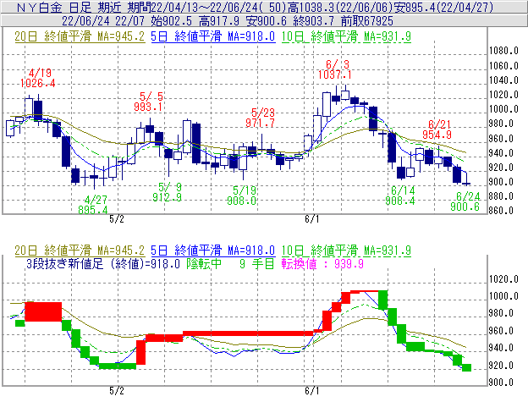Image resolution: width=528 pixels, height=402 pixels.
Task: Click the 転換値 : 939.9 text
Action: [x=322, y=263]
